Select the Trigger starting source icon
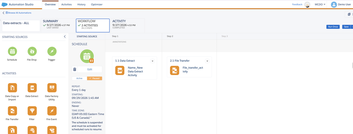353x134 pixels. pyautogui.click(x=52, y=51)
